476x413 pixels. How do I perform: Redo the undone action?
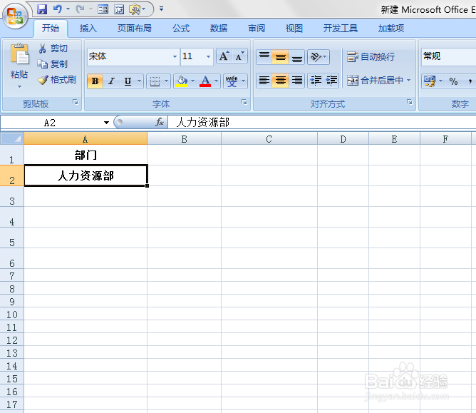pos(80,9)
